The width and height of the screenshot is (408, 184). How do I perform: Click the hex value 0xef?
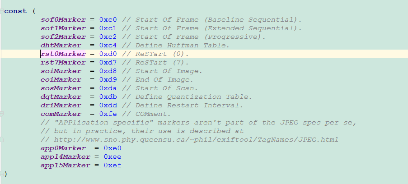coord(113,166)
